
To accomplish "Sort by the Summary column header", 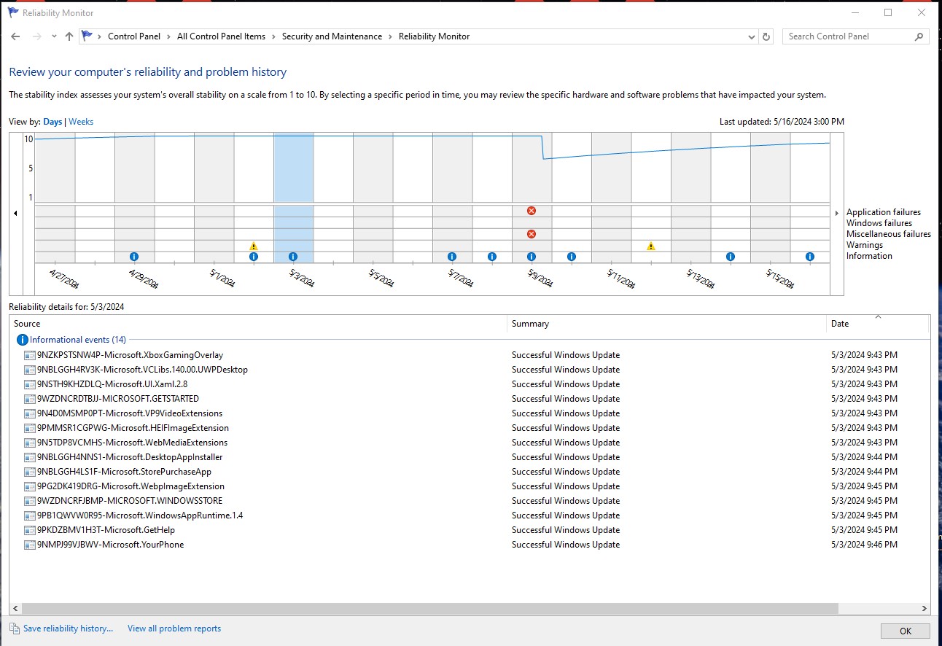I will coord(667,324).
